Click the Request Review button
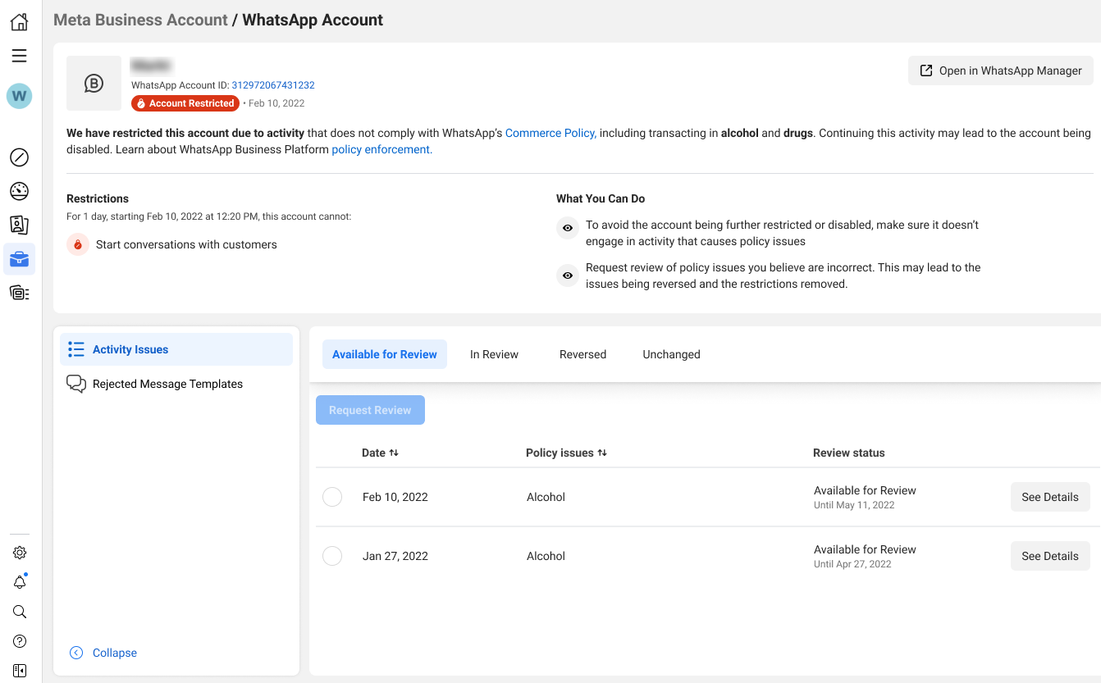Screen dimensions: 1101x683 click(370, 410)
